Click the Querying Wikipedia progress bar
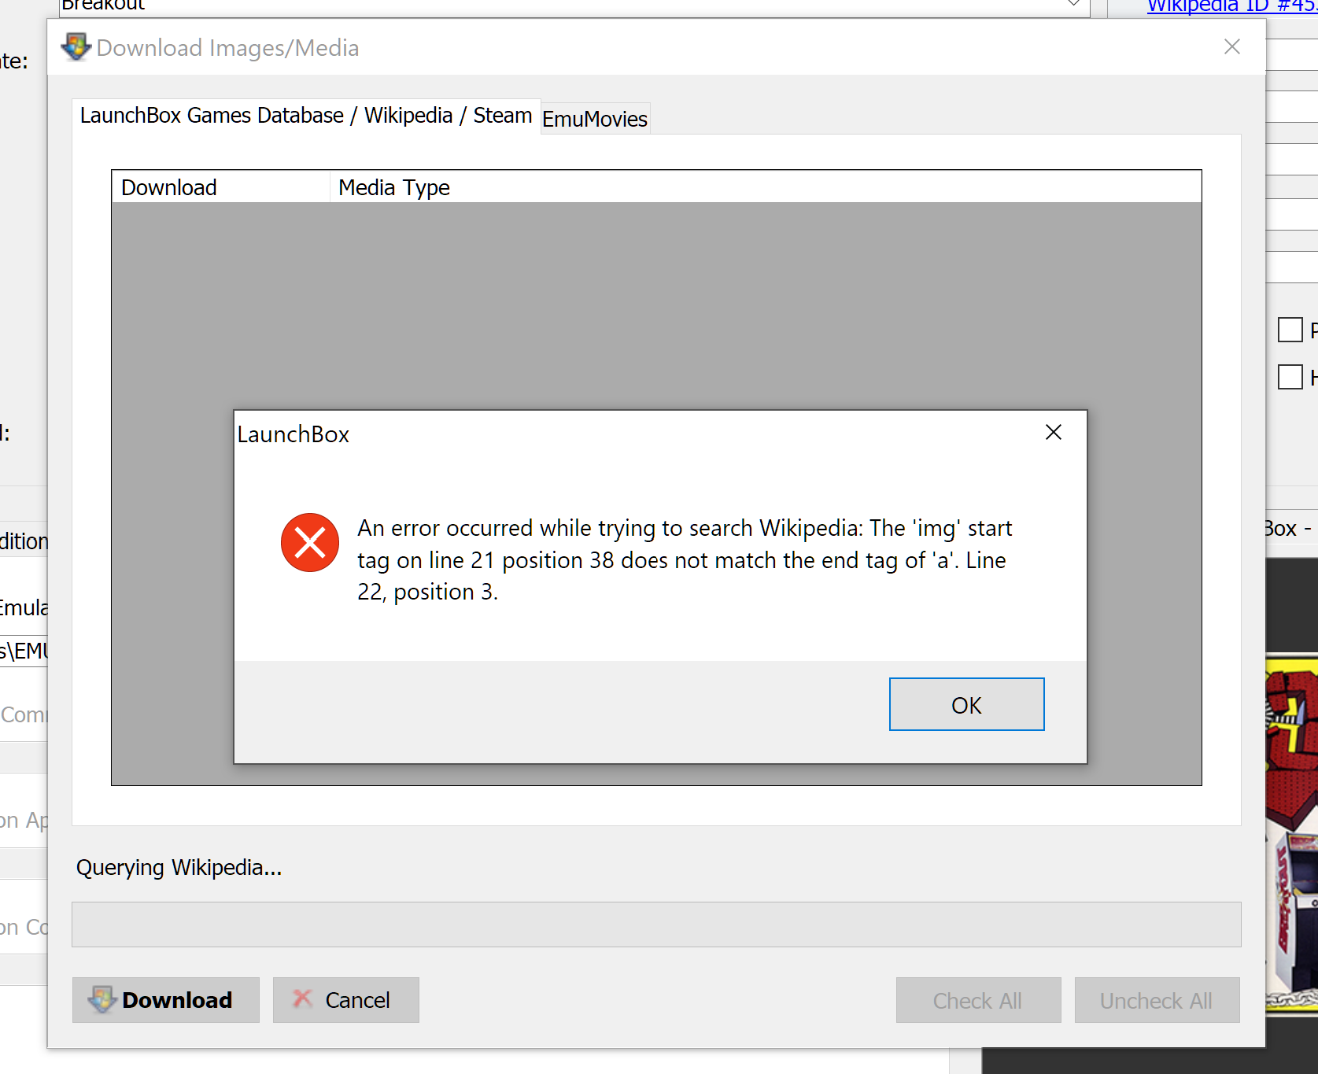This screenshot has height=1074, width=1318. [x=656, y=925]
